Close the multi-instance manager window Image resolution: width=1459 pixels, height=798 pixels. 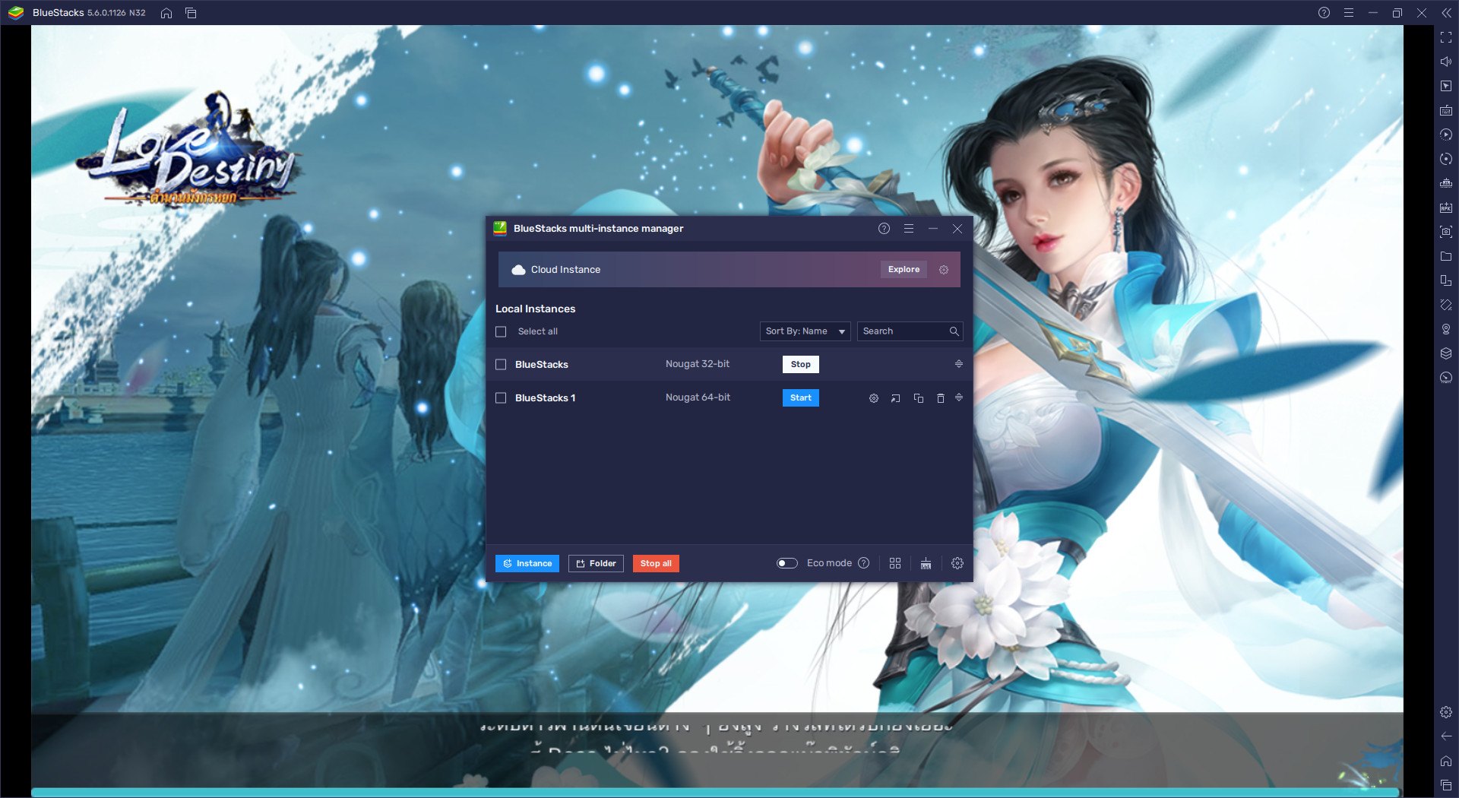coord(957,229)
